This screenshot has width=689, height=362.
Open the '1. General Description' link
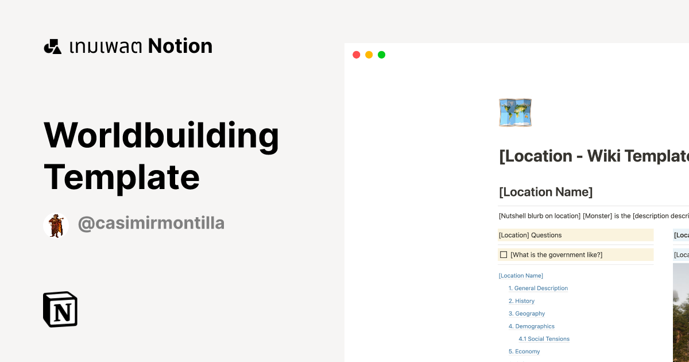coord(538,288)
